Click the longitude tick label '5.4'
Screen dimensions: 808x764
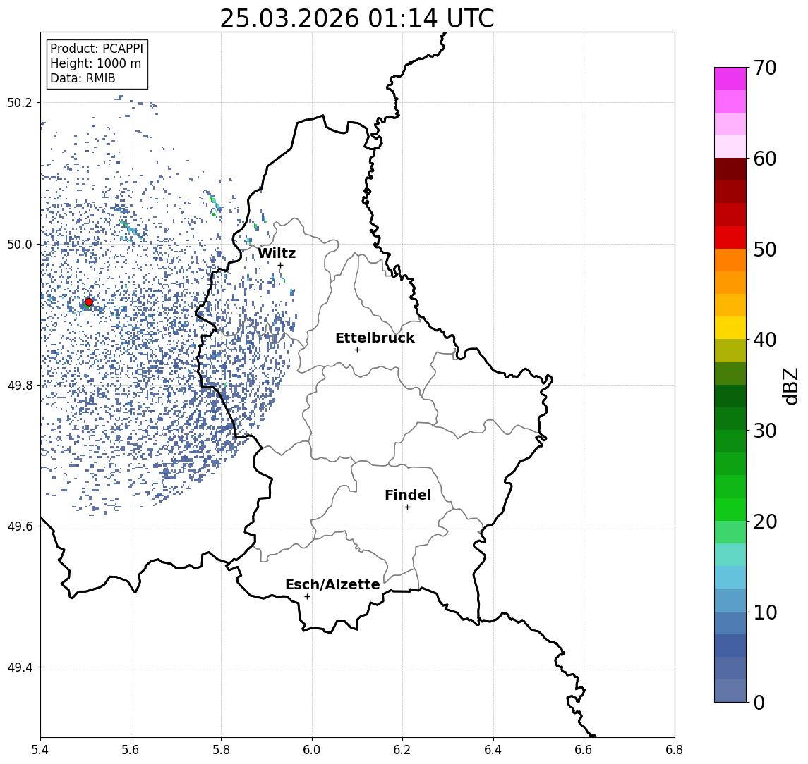[41, 750]
